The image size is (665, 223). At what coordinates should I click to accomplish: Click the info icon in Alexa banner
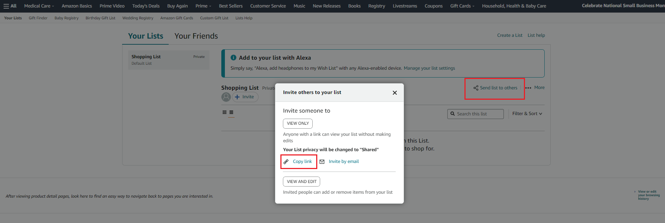[x=233, y=58]
